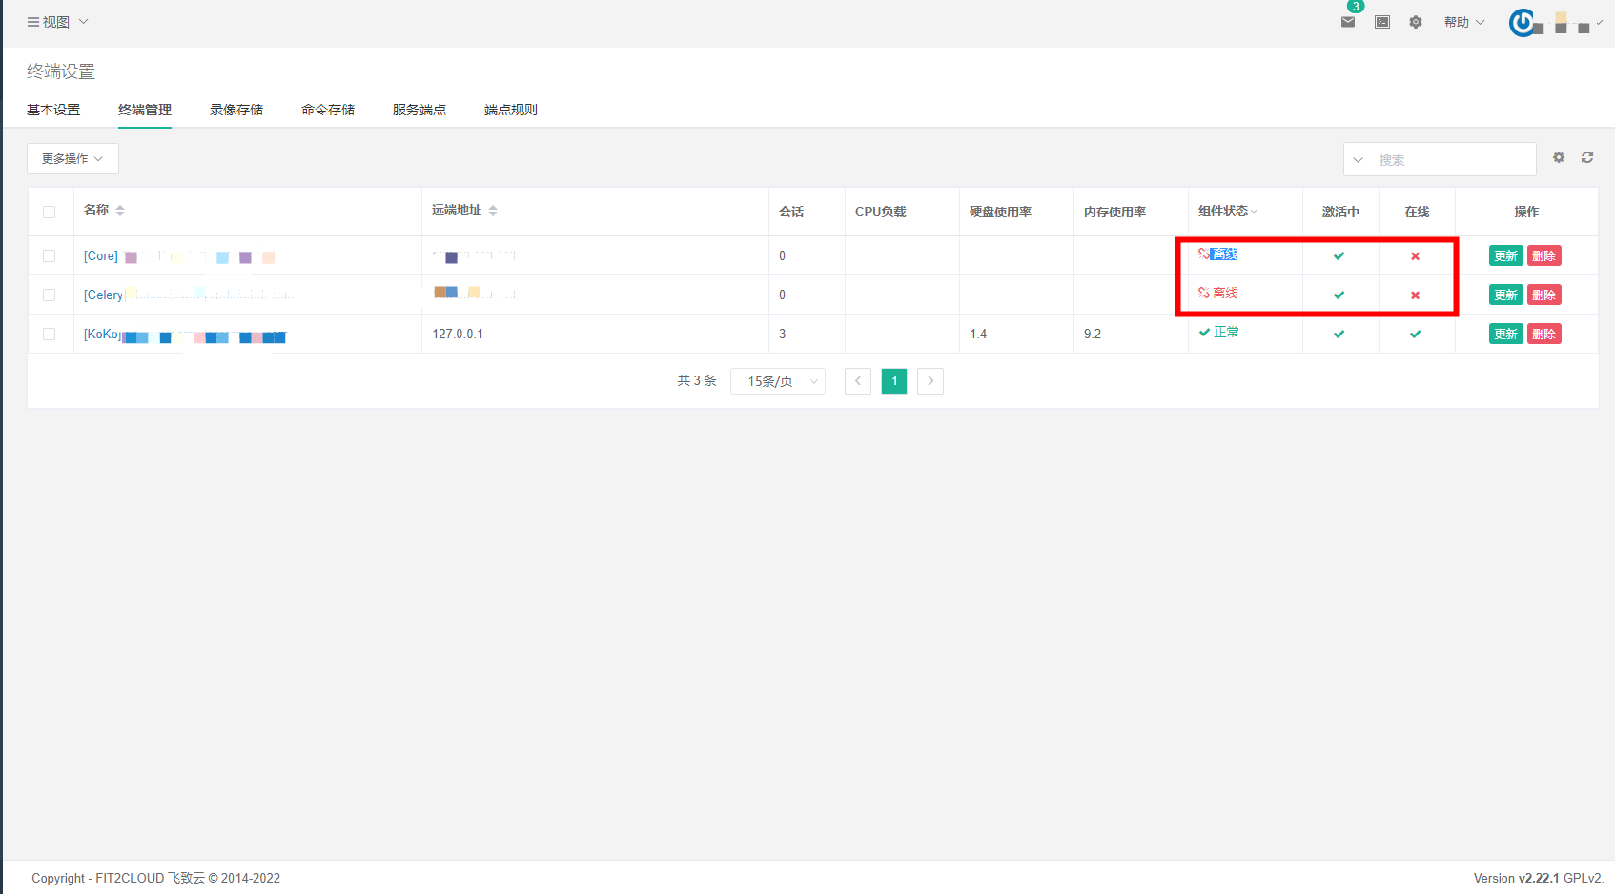This screenshot has width=1615, height=894.
Task: Click the 正常 status check in KoKo row
Action: point(1204,332)
